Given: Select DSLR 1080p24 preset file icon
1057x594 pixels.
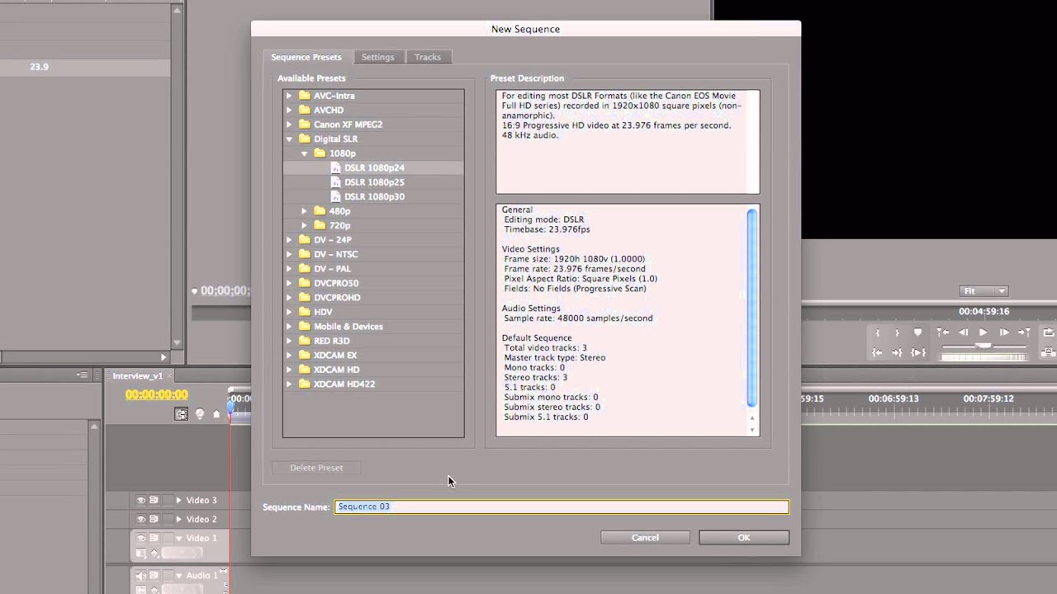Looking at the screenshot, I should tap(335, 167).
